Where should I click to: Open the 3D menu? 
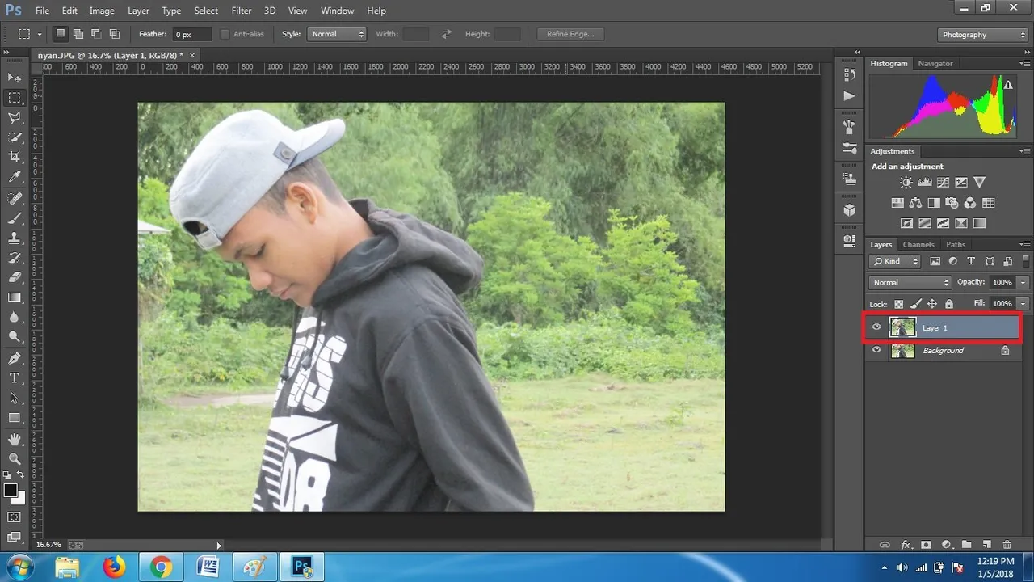pyautogui.click(x=270, y=11)
